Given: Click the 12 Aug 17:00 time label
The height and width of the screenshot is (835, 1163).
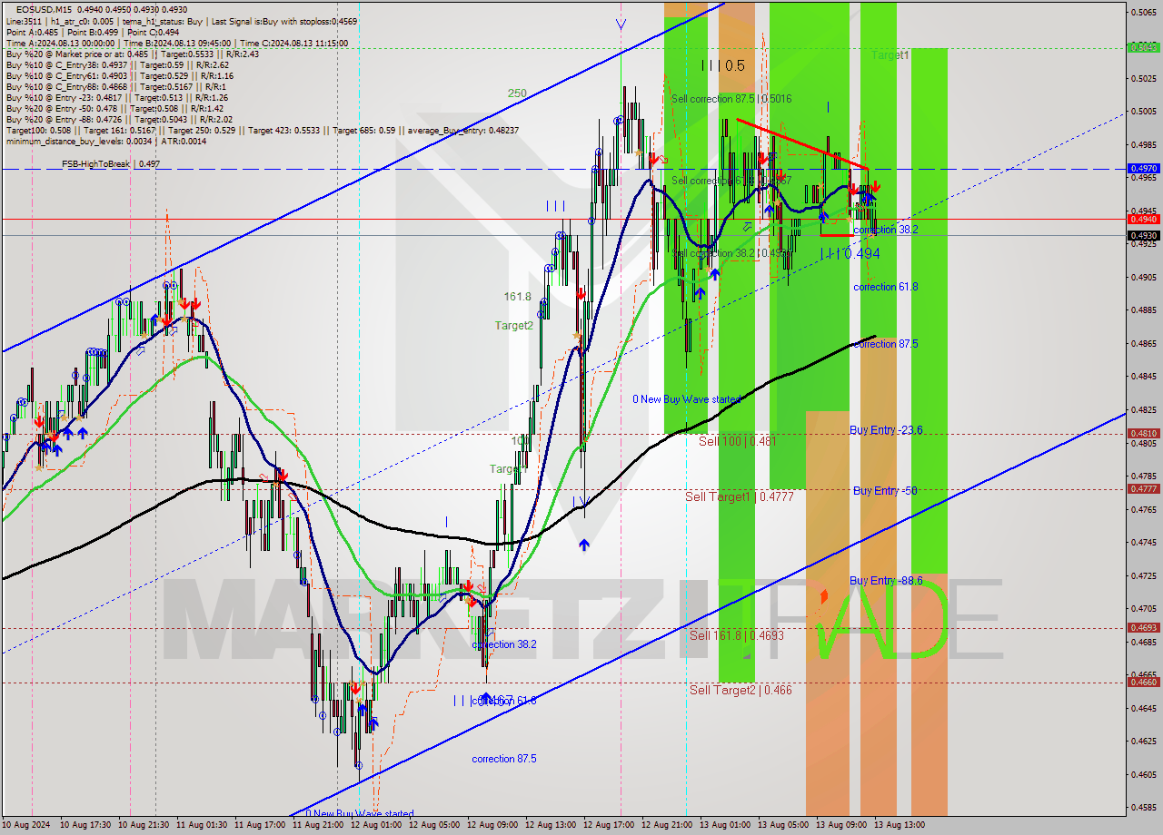Looking at the screenshot, I should [x=609, y=825].
